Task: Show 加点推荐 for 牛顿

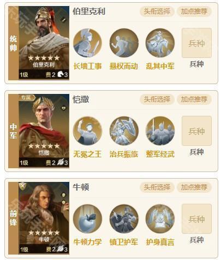Action: (194, 187)
